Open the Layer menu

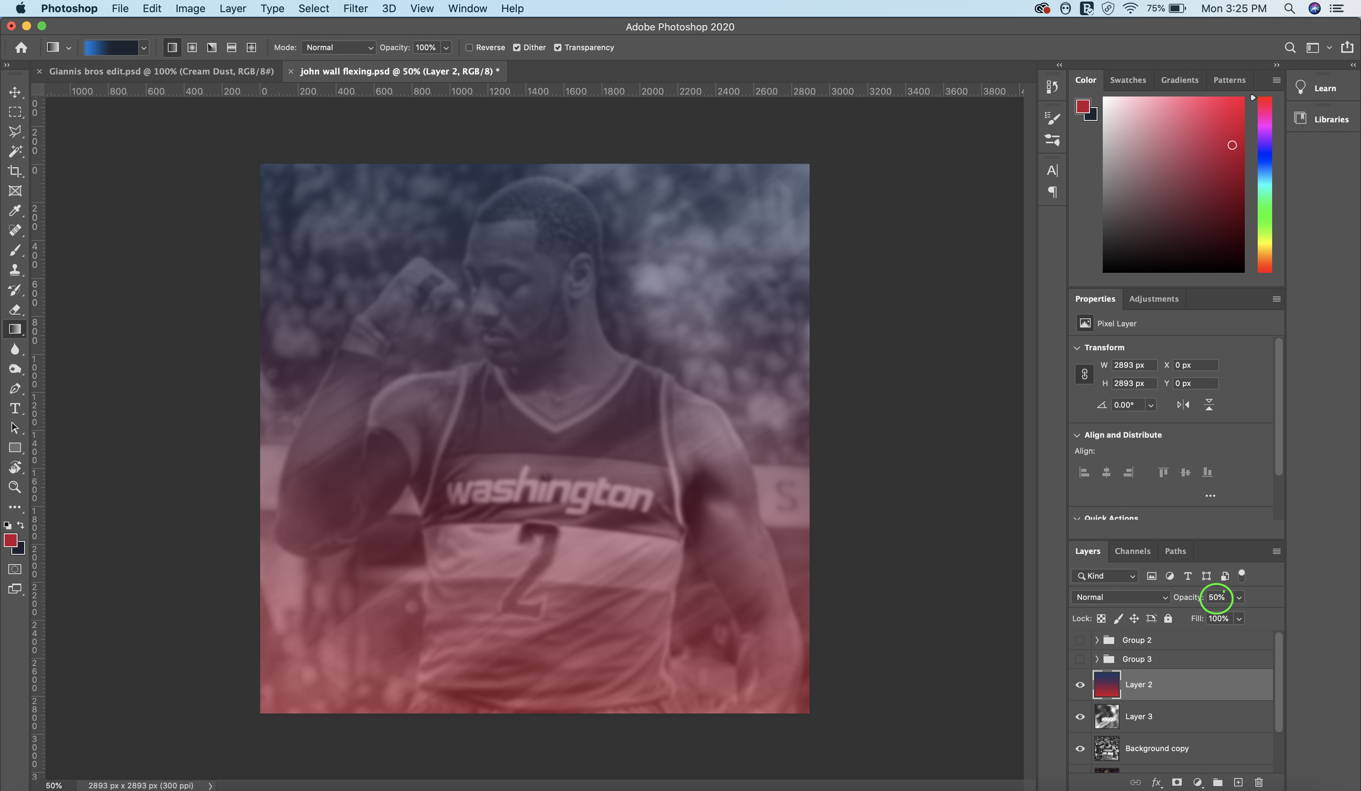[x=233, y=9]
